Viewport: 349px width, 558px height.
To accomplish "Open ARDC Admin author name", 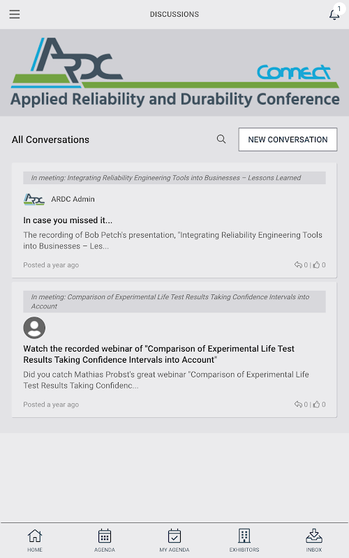I will [x=73, y=199].
